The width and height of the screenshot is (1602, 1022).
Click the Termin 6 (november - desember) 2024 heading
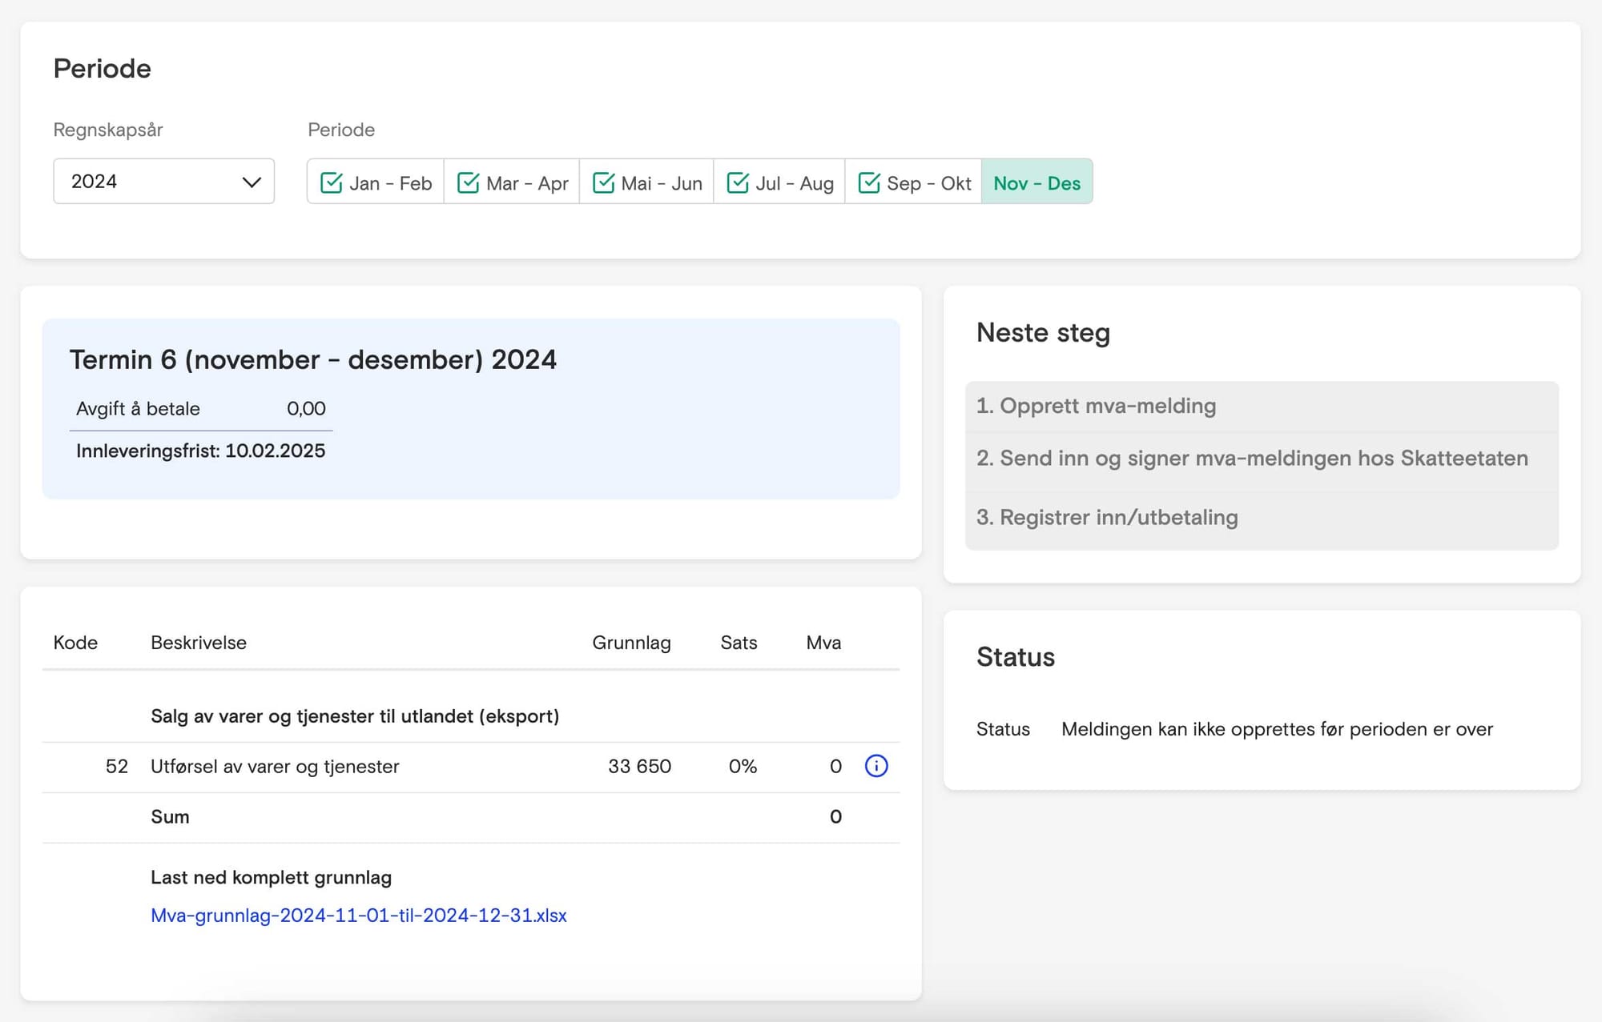click(x=313, y=360)
